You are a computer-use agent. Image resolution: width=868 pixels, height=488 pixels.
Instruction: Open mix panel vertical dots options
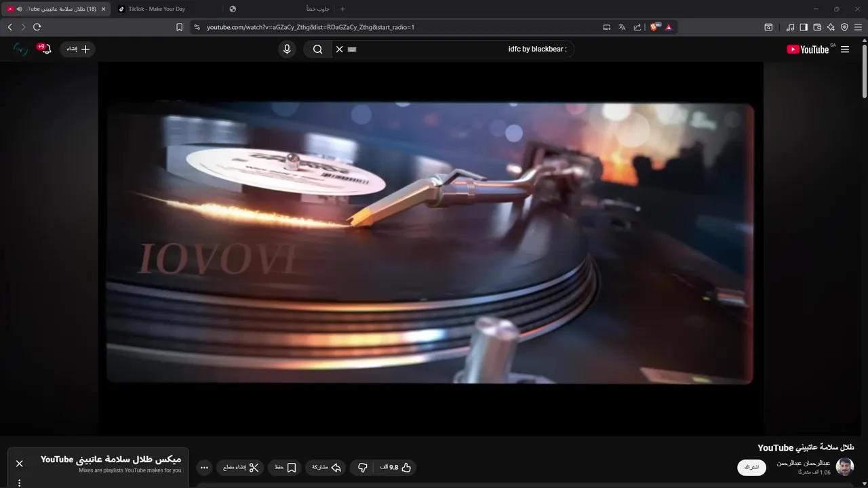coord(20,483)
